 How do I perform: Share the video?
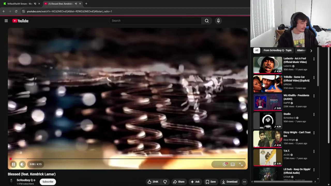179,182
